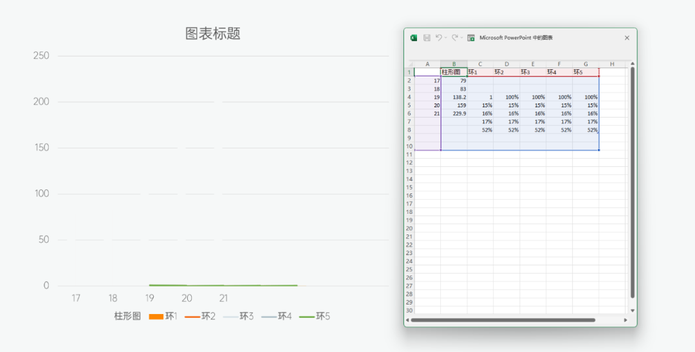This screenshot has width=695, height=352.
Task: Click cell B5 with value 159
Action: [x=454, y=105]
